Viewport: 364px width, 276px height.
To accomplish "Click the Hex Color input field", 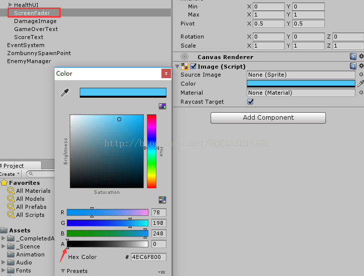I will (x=148, y=257).
